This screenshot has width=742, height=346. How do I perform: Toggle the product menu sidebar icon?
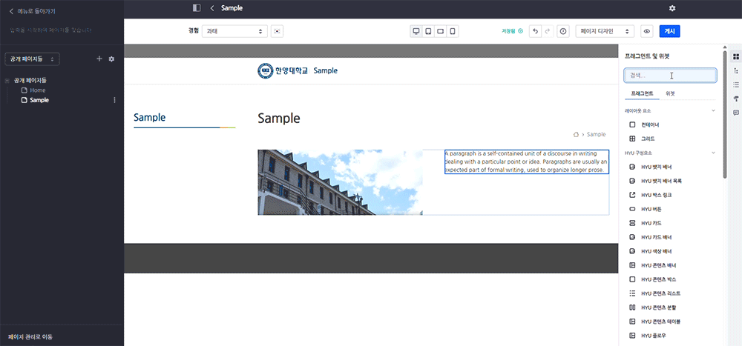click(x=197, y=8)
